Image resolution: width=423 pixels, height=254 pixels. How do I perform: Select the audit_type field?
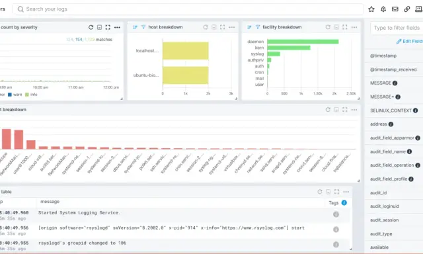381,233
